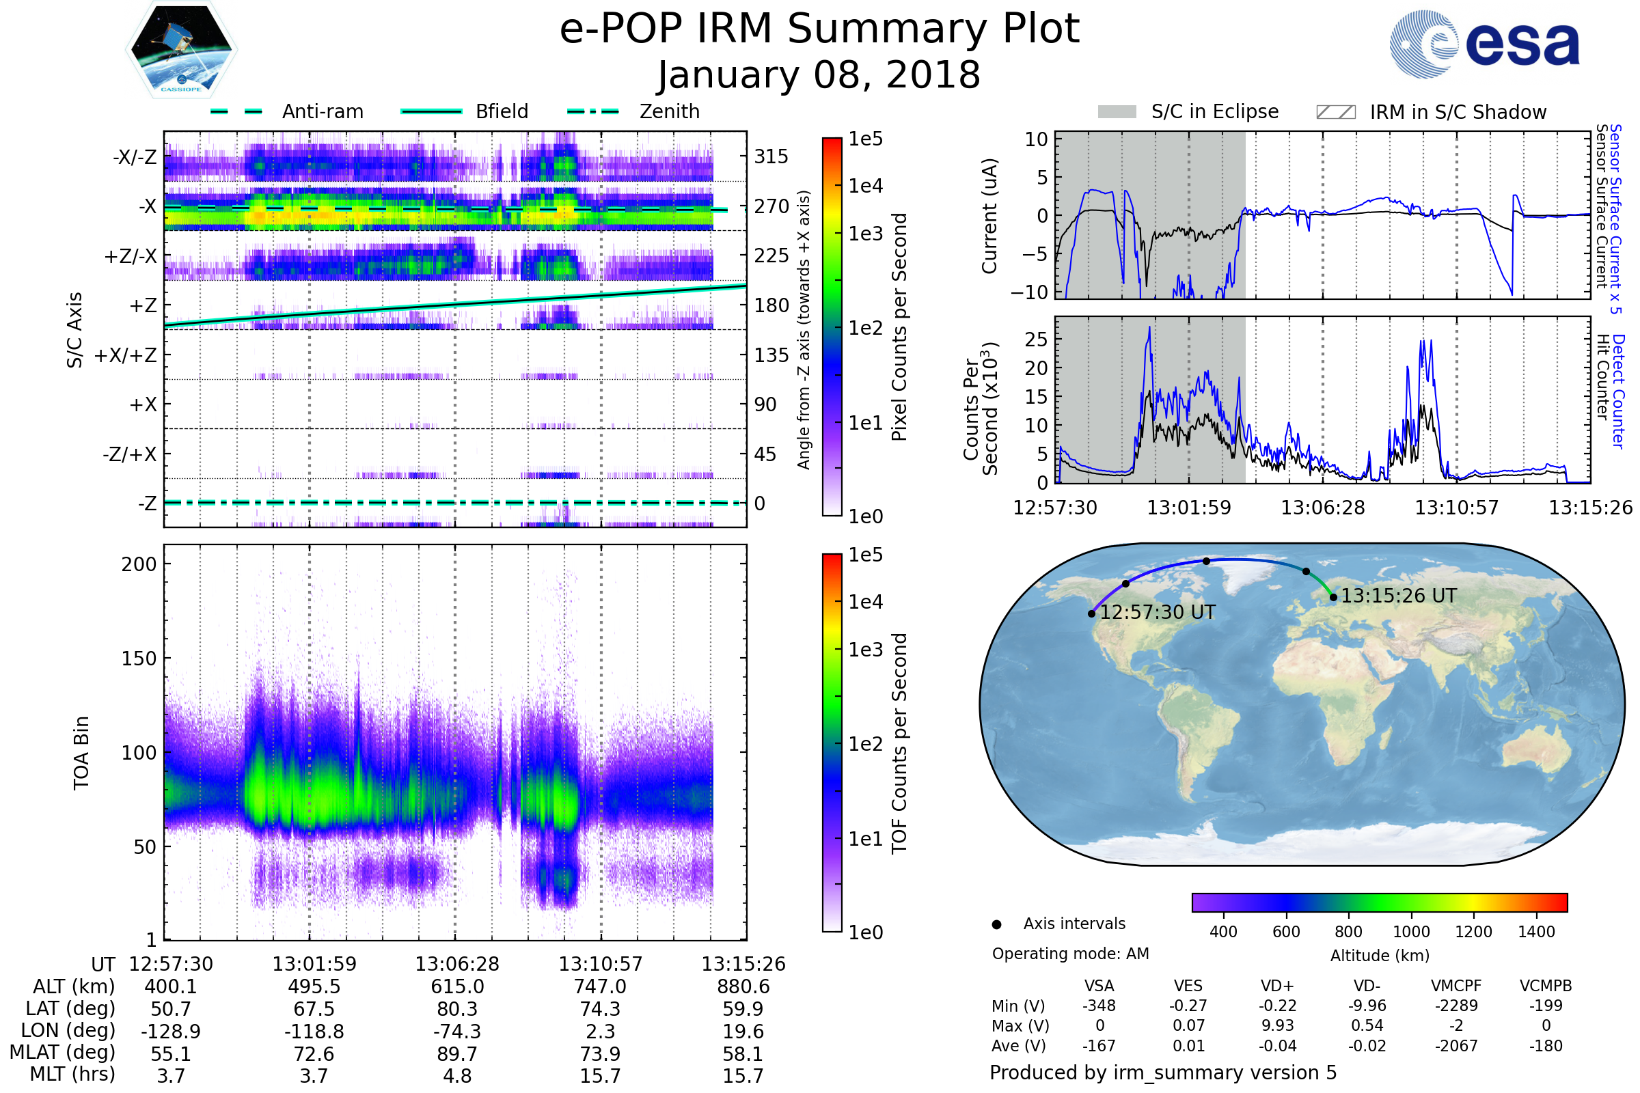Click the 12:57:30 UT orbit start label

click(1158, 613)
